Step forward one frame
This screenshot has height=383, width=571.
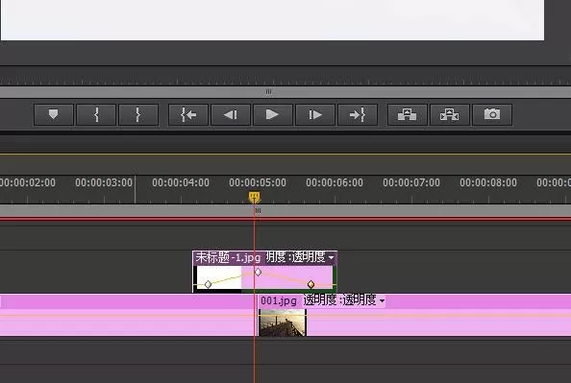(x=315, y=115)
